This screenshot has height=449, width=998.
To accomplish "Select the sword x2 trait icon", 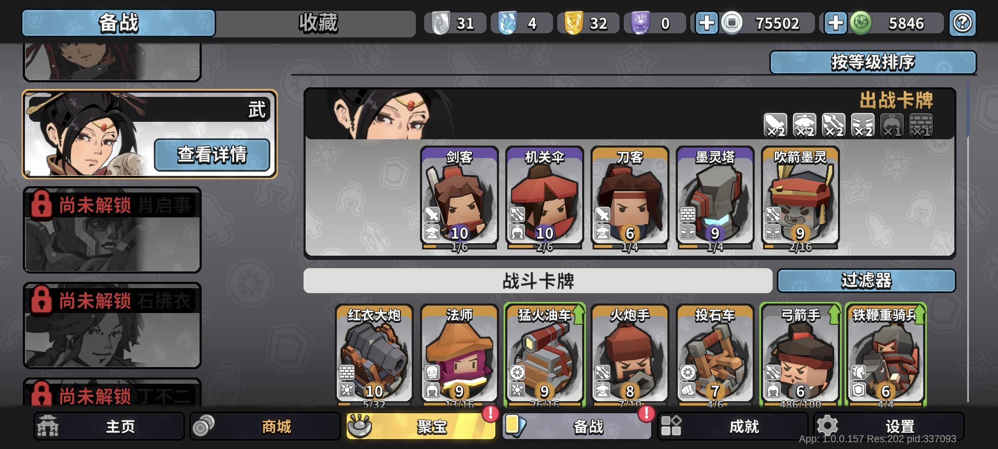I will click(x=776, y=125).
